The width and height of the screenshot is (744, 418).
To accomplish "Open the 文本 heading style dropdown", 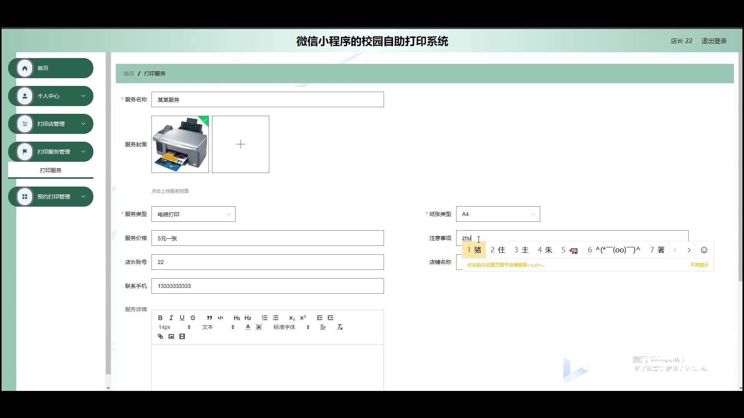I will click(218, 327).
